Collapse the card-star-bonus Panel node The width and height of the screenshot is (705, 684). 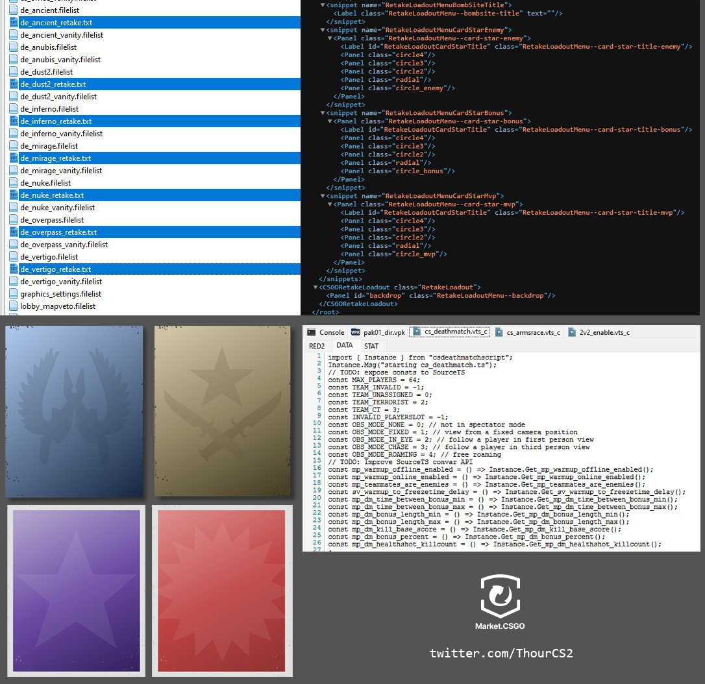tap(330, 121)
